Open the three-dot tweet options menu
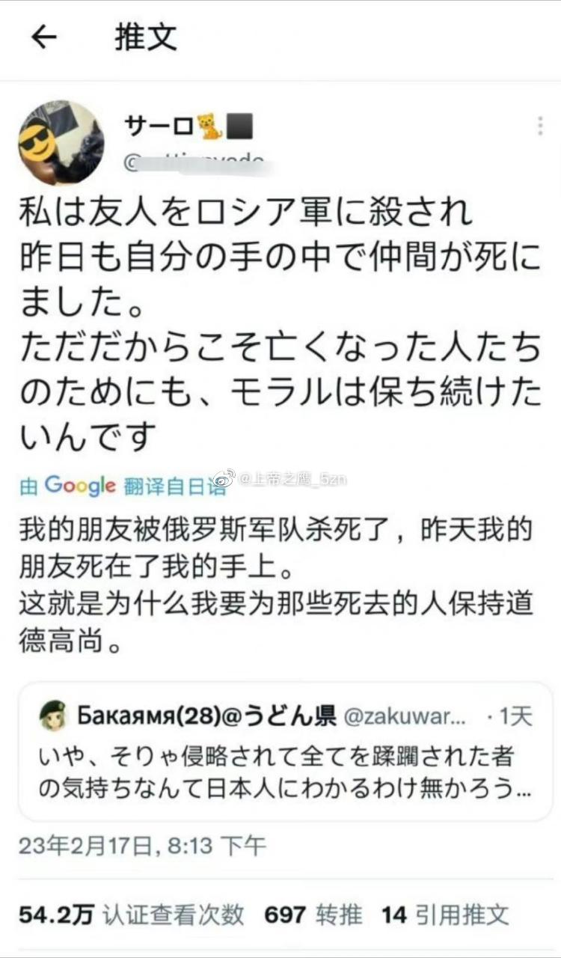Image resolution: width=561 pixels, height=958 pixels. (x=540, y=126)
